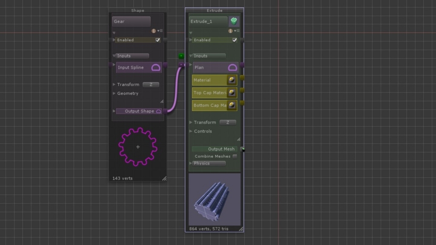436x245 pixels.
Task: Click the info icon in Gear node
Action: tap(153, 31)
